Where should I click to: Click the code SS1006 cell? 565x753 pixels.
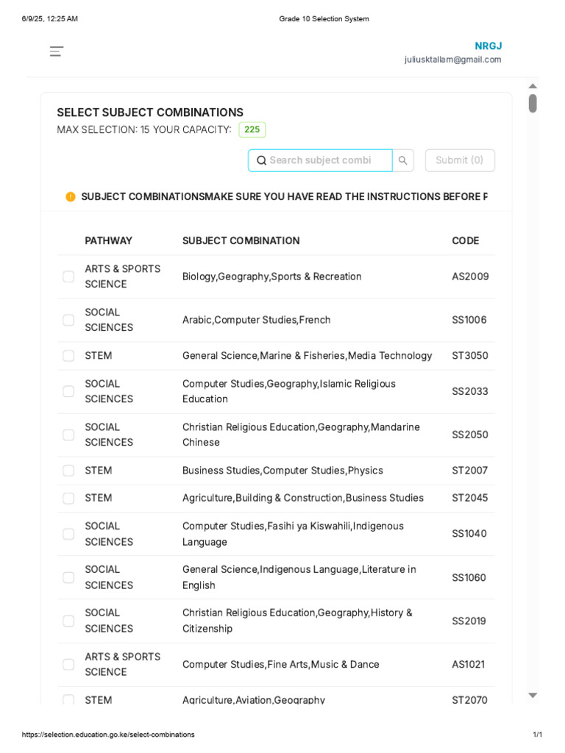(469, 320)
